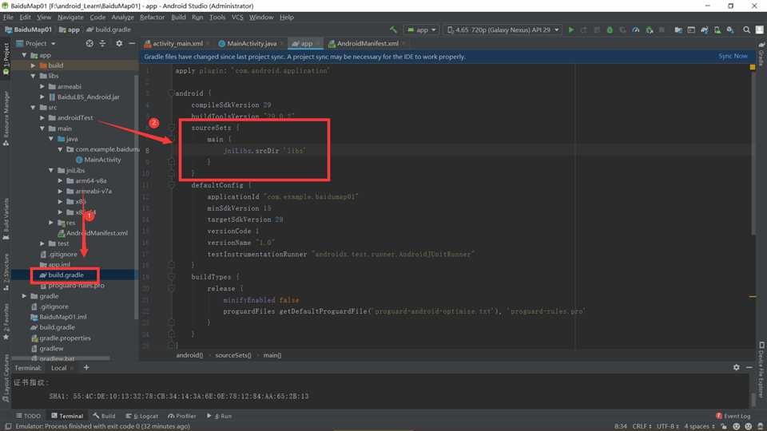Screen dimensions: 767x431
Task: Open the TODO tool window
Action: (29, 416)
